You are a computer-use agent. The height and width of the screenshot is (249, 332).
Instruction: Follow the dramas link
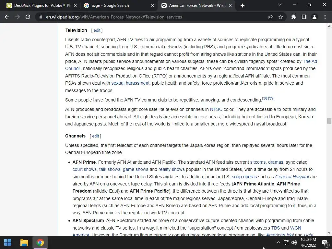click(276, 162)
